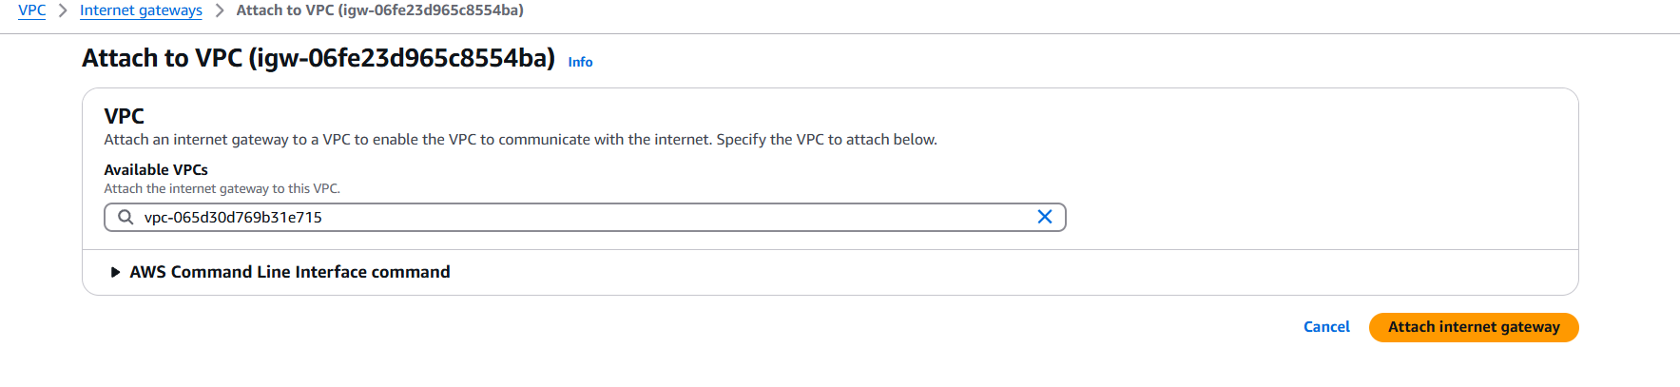Open the Info link beside the page title
Viewport: 1680px width, 387px height.
pyautogui.click(x=580, y=62)
